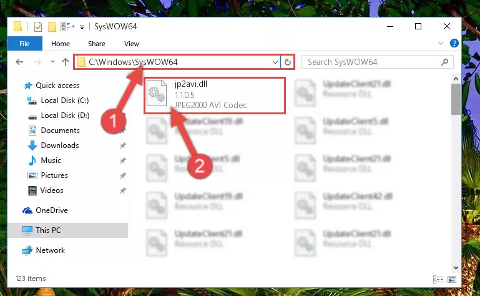Viewport: 480px width, 296px height.
Task: Minimize the SysWOW64 window
Action: (x=390, y=27)
